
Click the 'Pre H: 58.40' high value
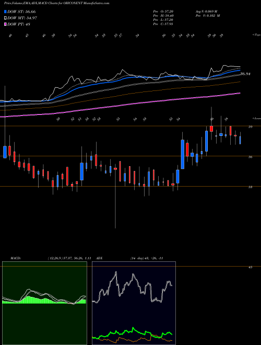coord(164,16)
